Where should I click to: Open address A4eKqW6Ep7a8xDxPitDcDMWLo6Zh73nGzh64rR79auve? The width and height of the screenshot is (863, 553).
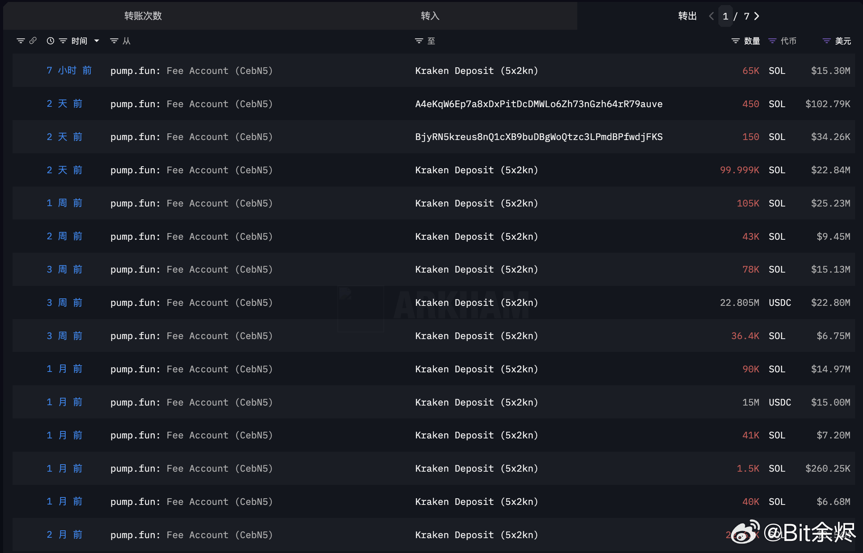click(x=539, y=104)
